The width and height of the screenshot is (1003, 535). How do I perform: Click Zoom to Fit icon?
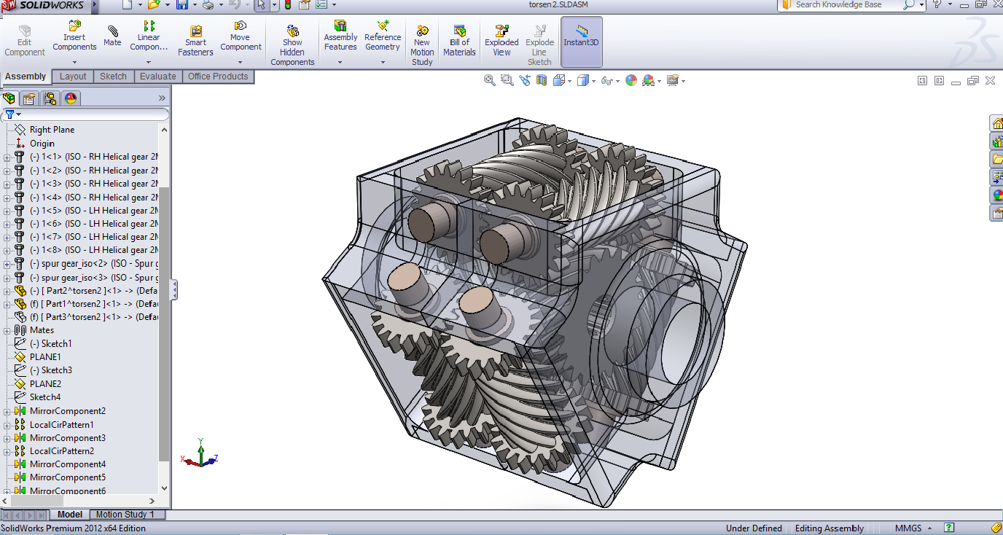[x=490, y=80]
